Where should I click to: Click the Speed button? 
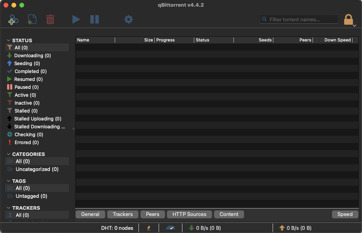(345, 214)
